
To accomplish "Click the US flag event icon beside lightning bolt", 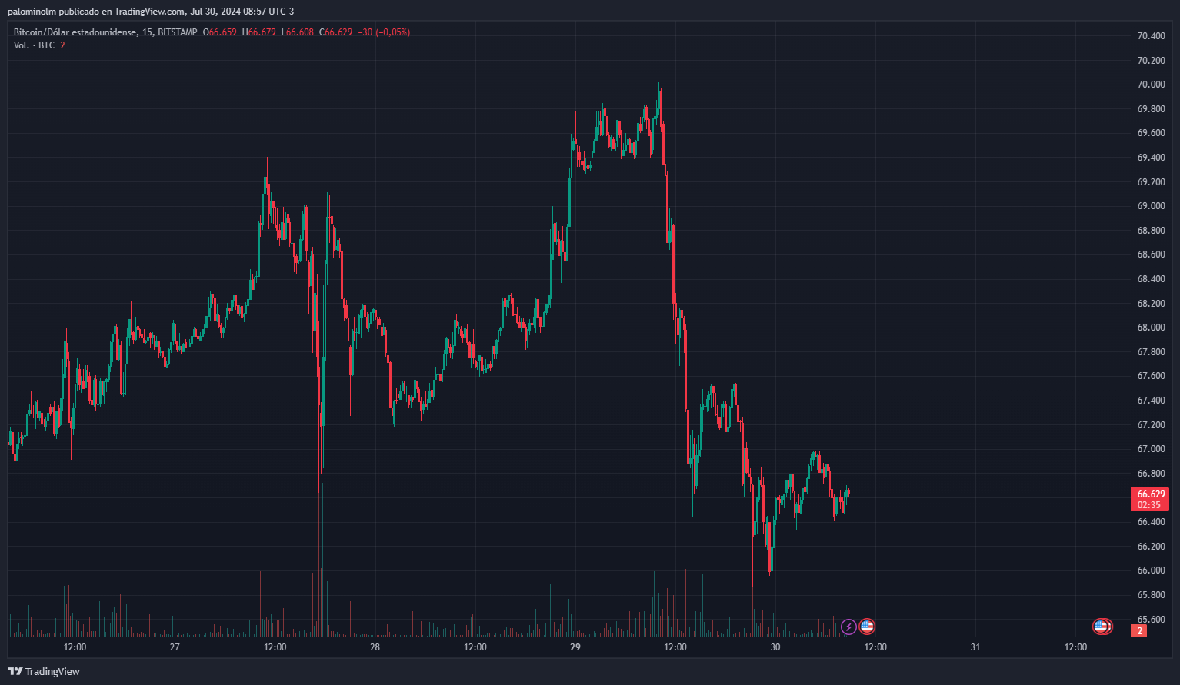I will pos(867,627).
